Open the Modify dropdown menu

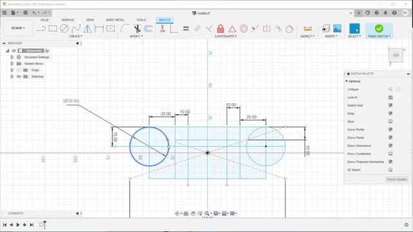[136, 36]
